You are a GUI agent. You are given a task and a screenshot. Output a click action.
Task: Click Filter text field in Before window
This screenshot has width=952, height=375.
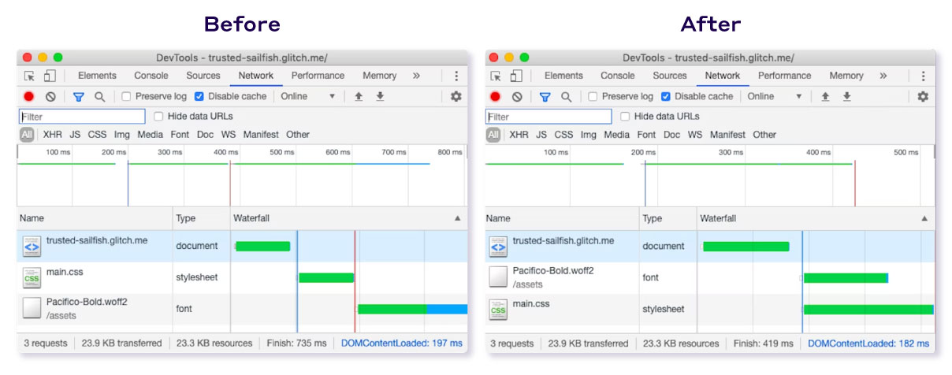(82, 117)
